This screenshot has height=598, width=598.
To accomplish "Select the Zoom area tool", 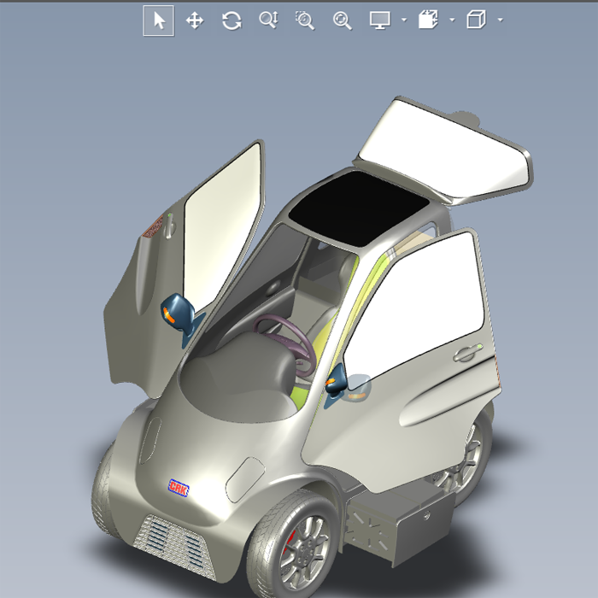I will 305,21.
